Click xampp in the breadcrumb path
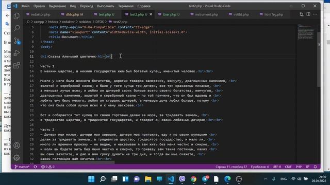Image resolution: width=330 pixels, height=185 pixels. coord(39,22)
